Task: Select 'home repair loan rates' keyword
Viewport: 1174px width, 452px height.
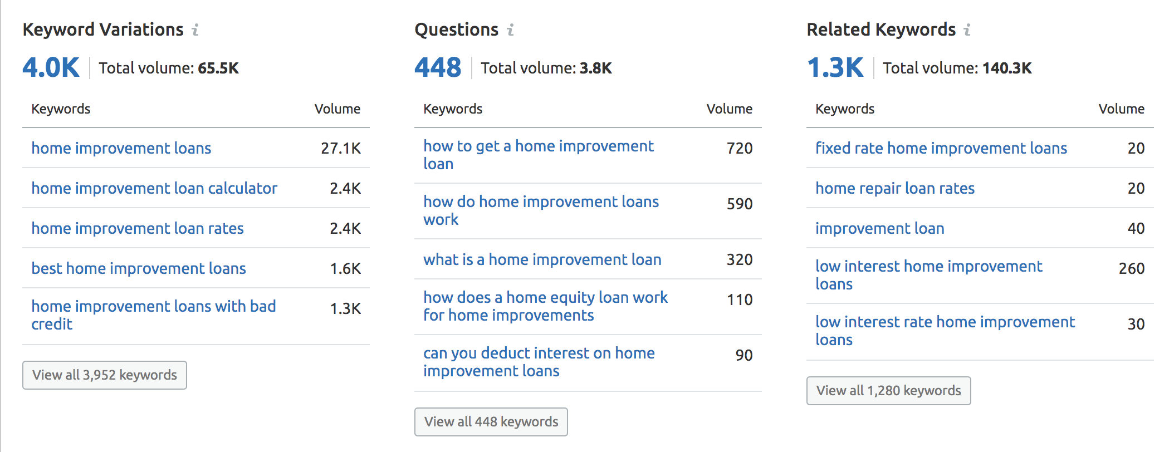Action: 895,188
